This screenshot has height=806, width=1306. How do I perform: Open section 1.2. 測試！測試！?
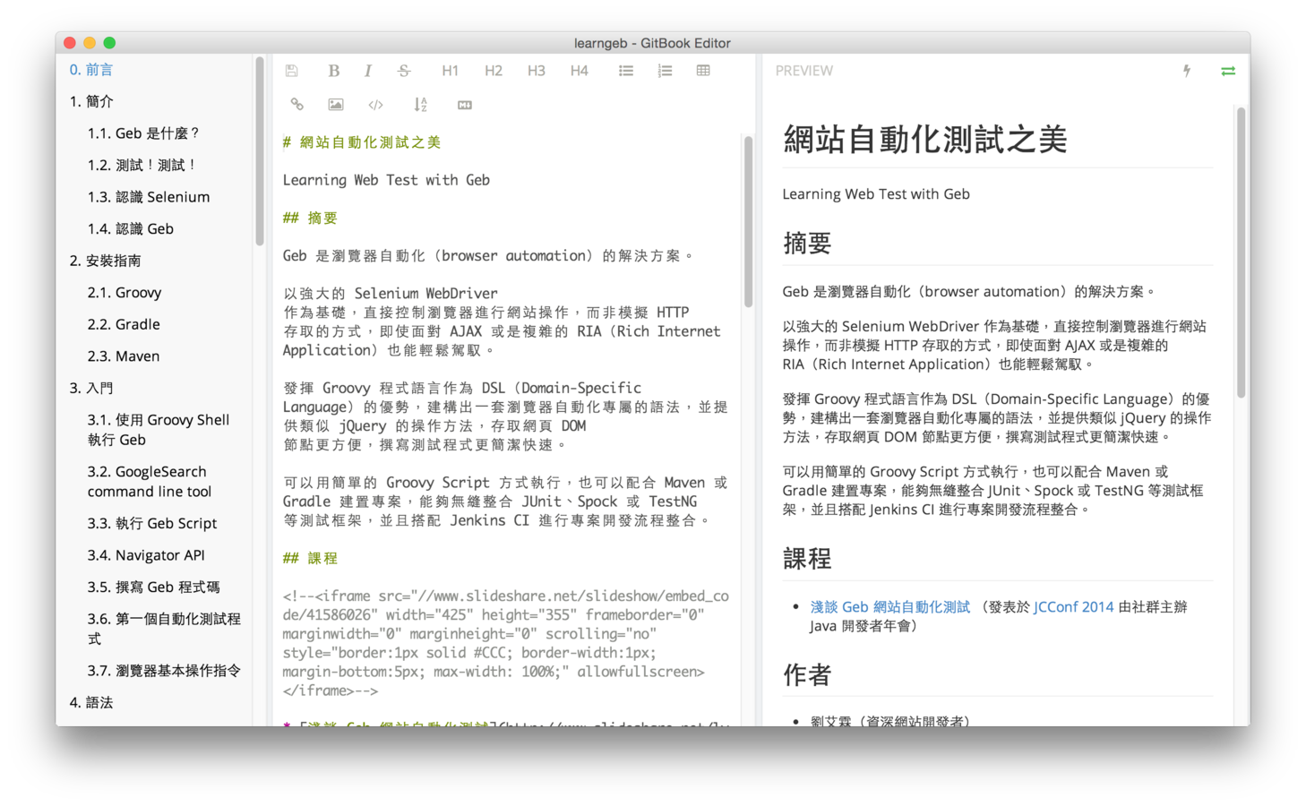[x=142, y=165]
